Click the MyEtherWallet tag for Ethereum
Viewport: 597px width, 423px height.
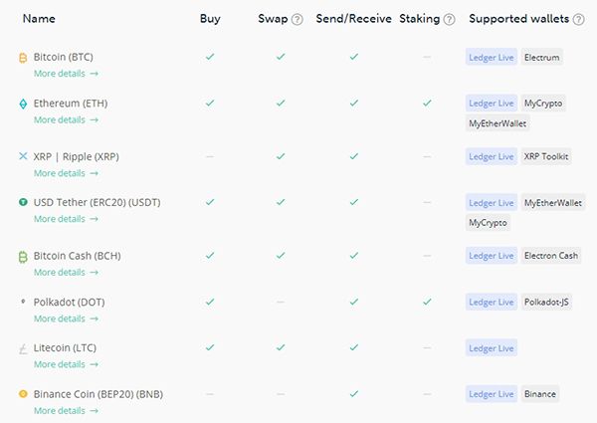pos(498,123)
